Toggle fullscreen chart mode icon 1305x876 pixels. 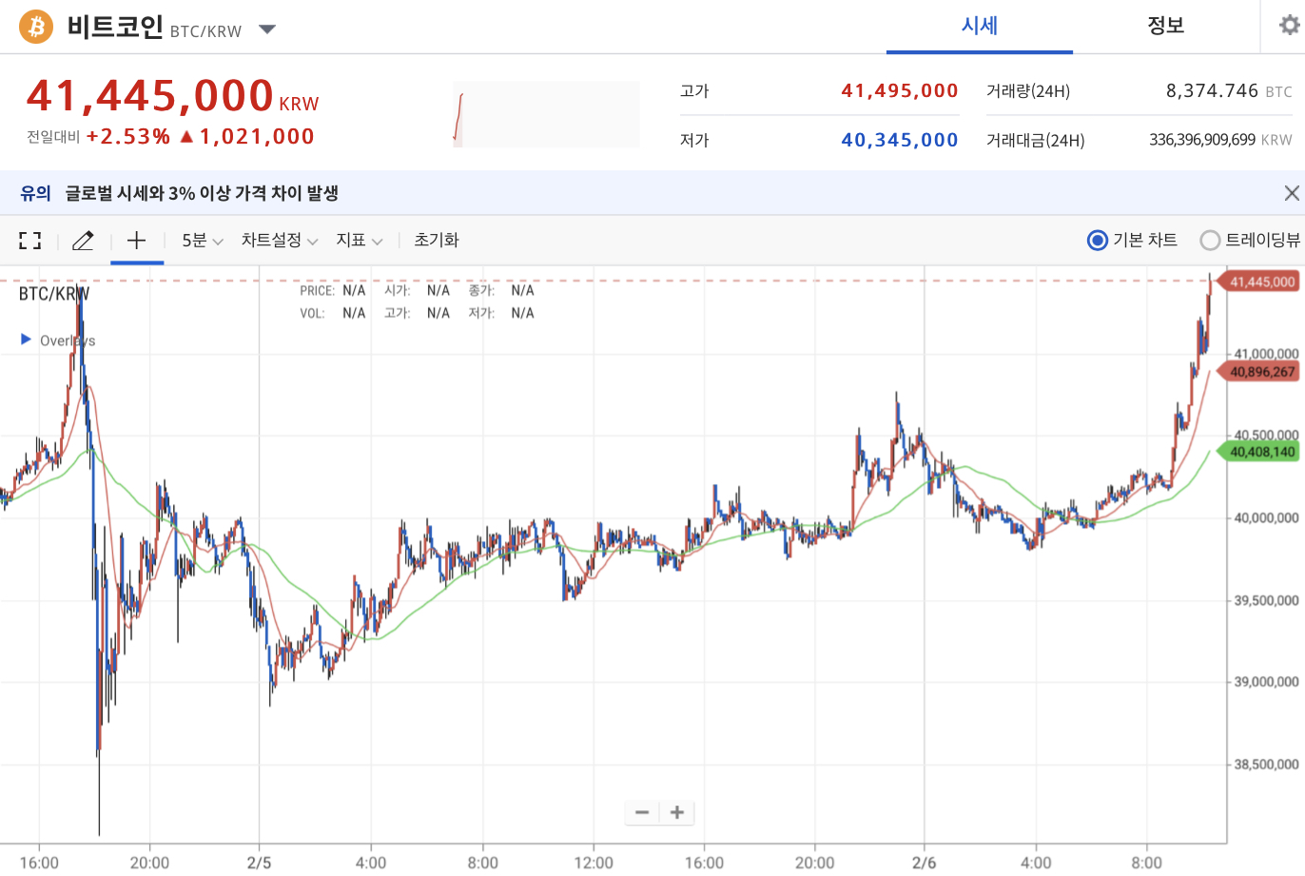30,241
